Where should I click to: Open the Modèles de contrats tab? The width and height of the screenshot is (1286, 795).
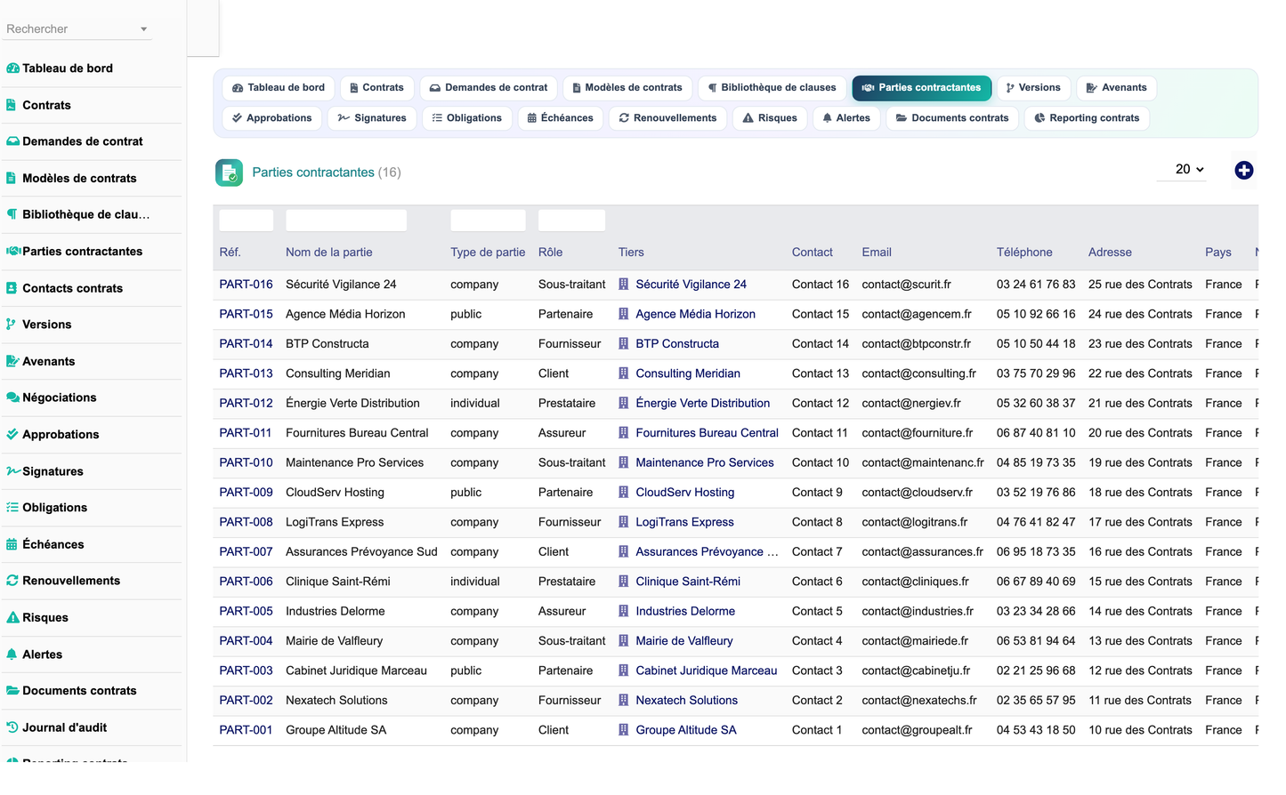tap(627, 88)
